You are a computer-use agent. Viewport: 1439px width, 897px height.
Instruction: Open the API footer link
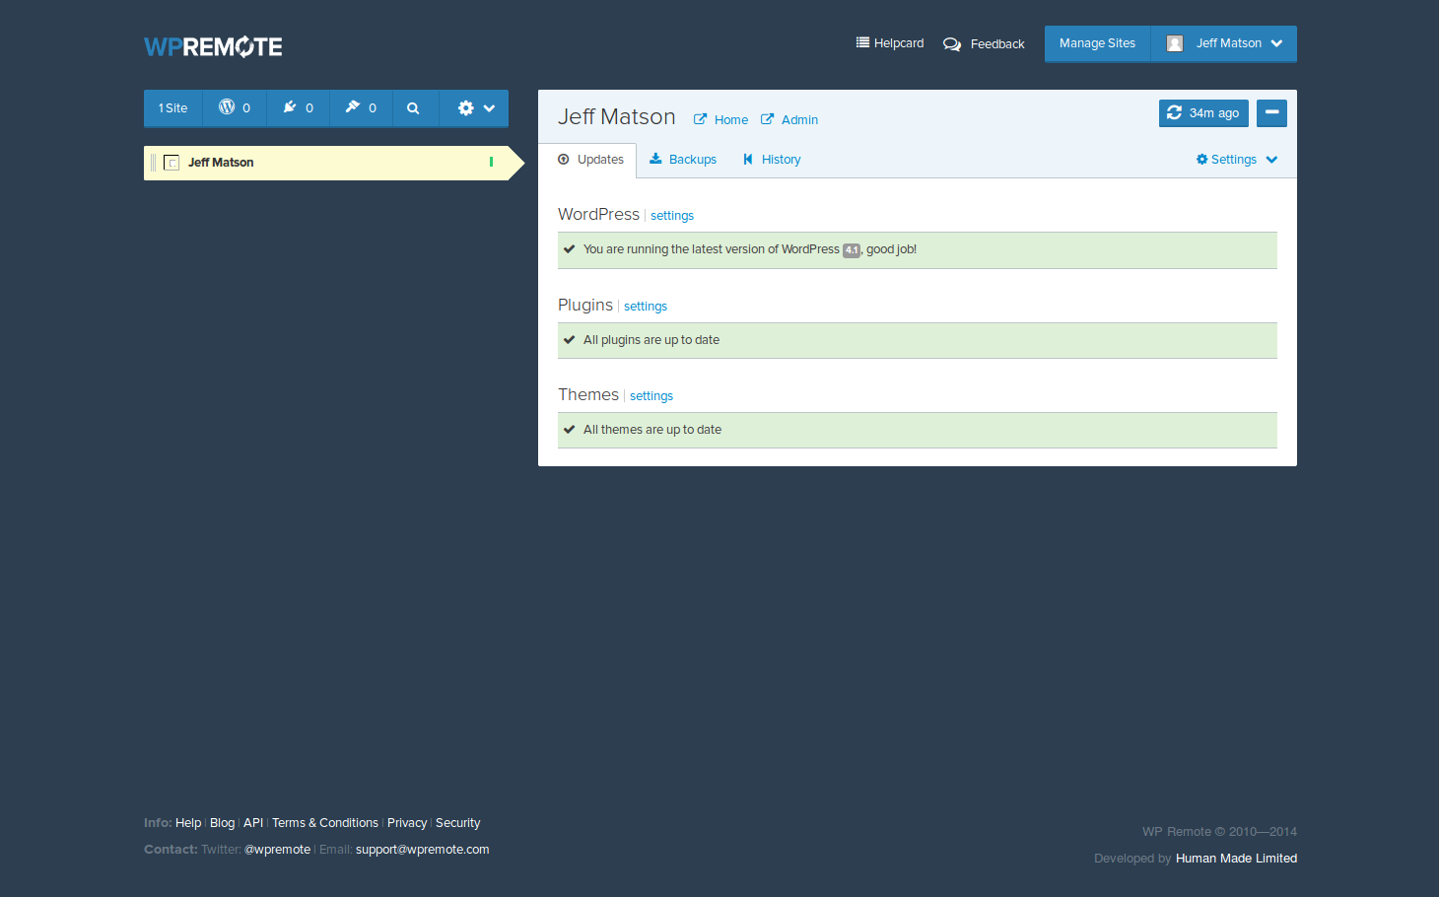click(x=253, y=823)
